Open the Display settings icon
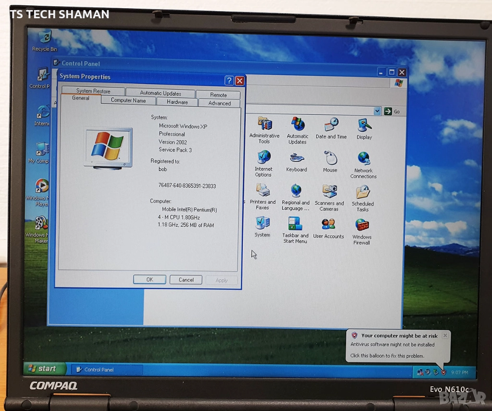Screen dimensions: 492x411 (x=364, y=126)
